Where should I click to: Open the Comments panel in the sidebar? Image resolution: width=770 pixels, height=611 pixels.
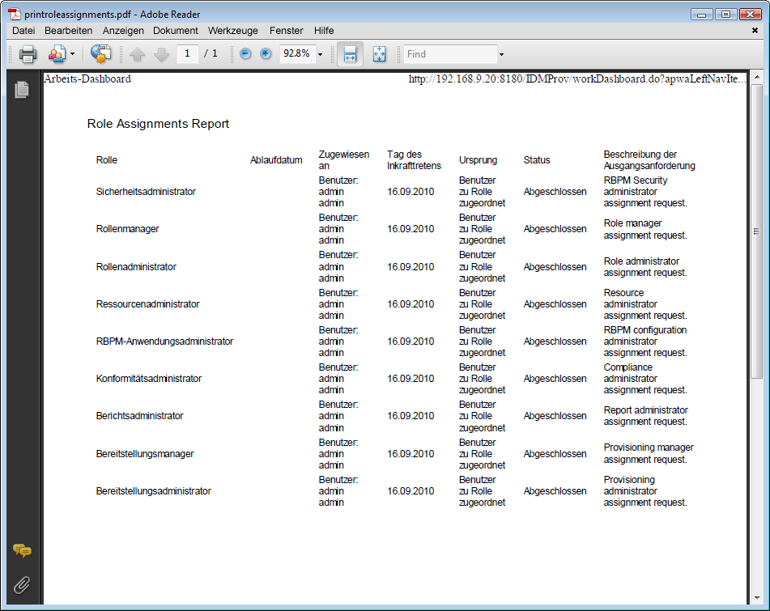22,551
